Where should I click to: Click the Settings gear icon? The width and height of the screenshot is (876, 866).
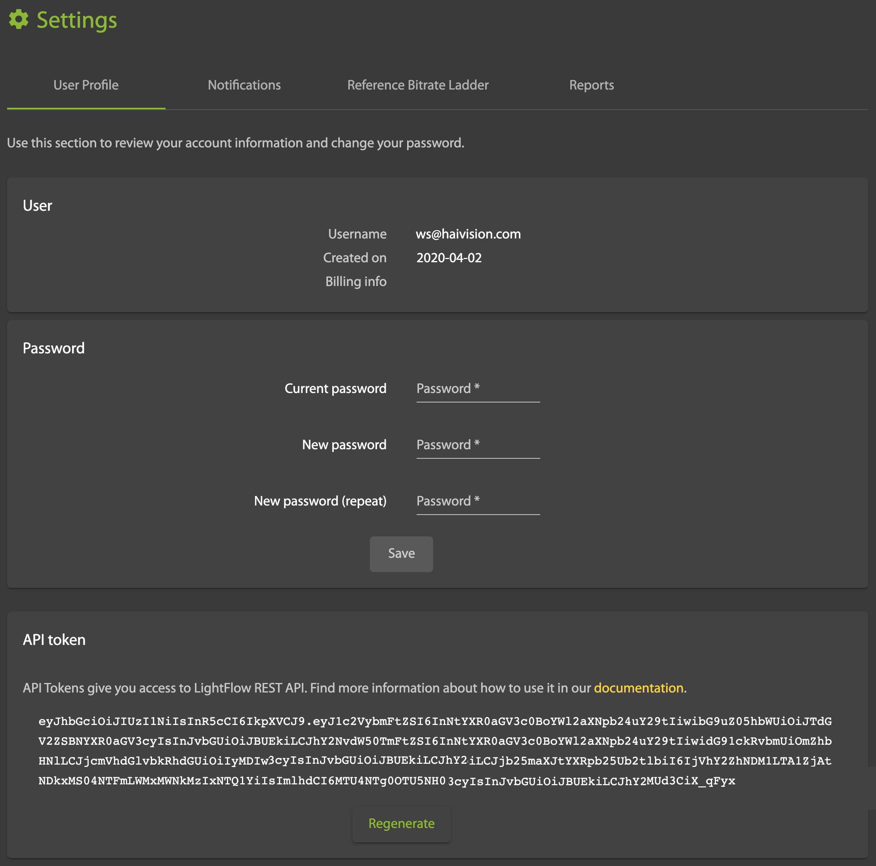click(x=19, y=19)
